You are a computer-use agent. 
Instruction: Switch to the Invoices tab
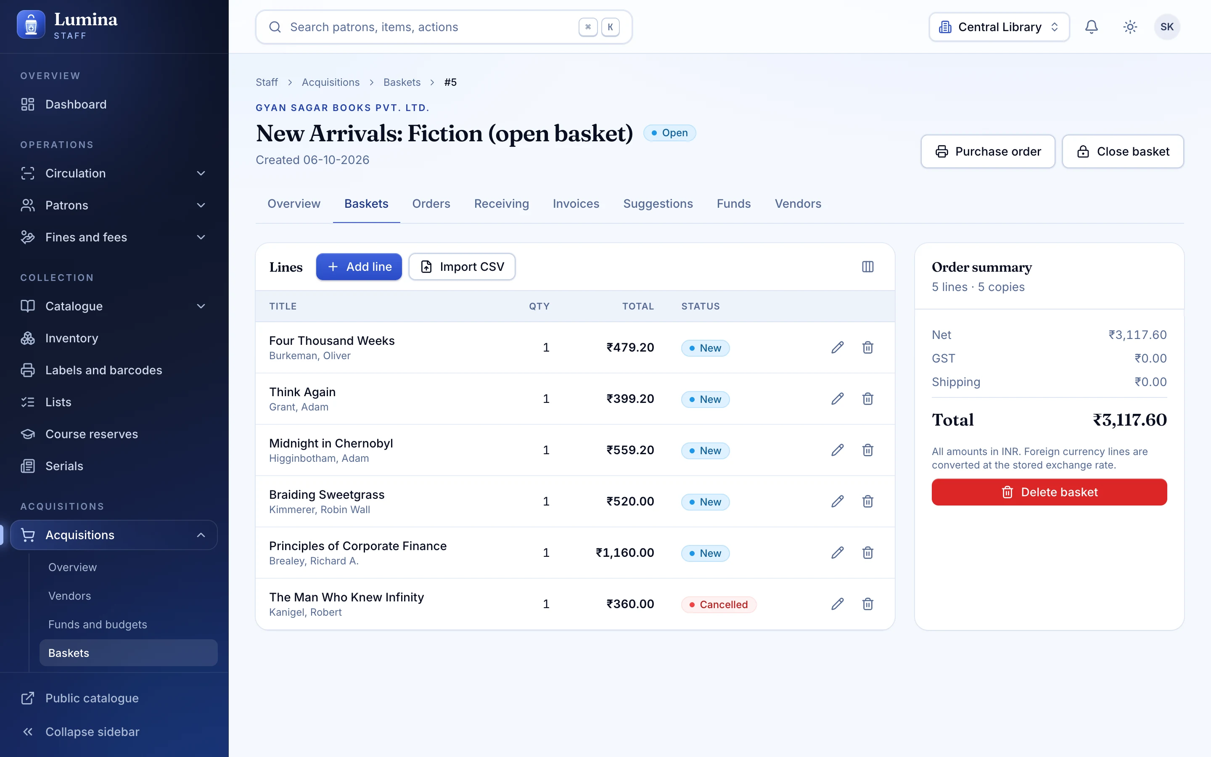click(x=576, y=204)
